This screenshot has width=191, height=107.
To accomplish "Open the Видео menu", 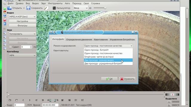I will [x=36, y=3].
